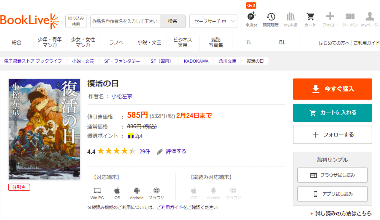This screenshot has height=220, width=380.
Task: Click the フォローする follow button
Action: tap(332, 135)
